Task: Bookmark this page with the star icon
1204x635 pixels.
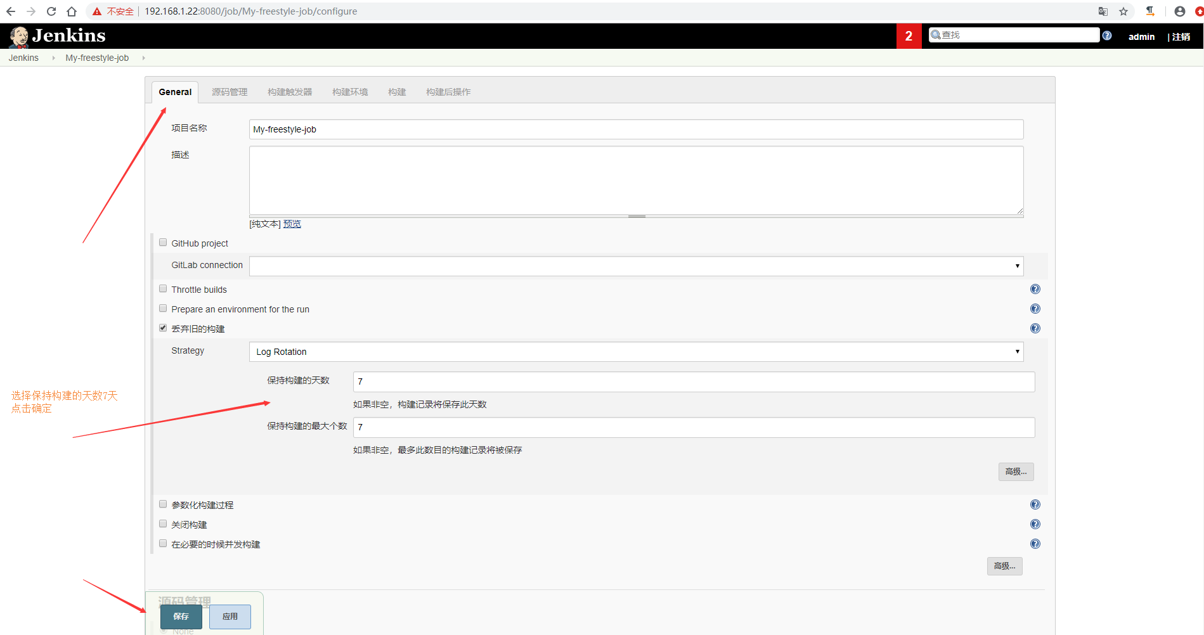Action: pos(1123,11)
